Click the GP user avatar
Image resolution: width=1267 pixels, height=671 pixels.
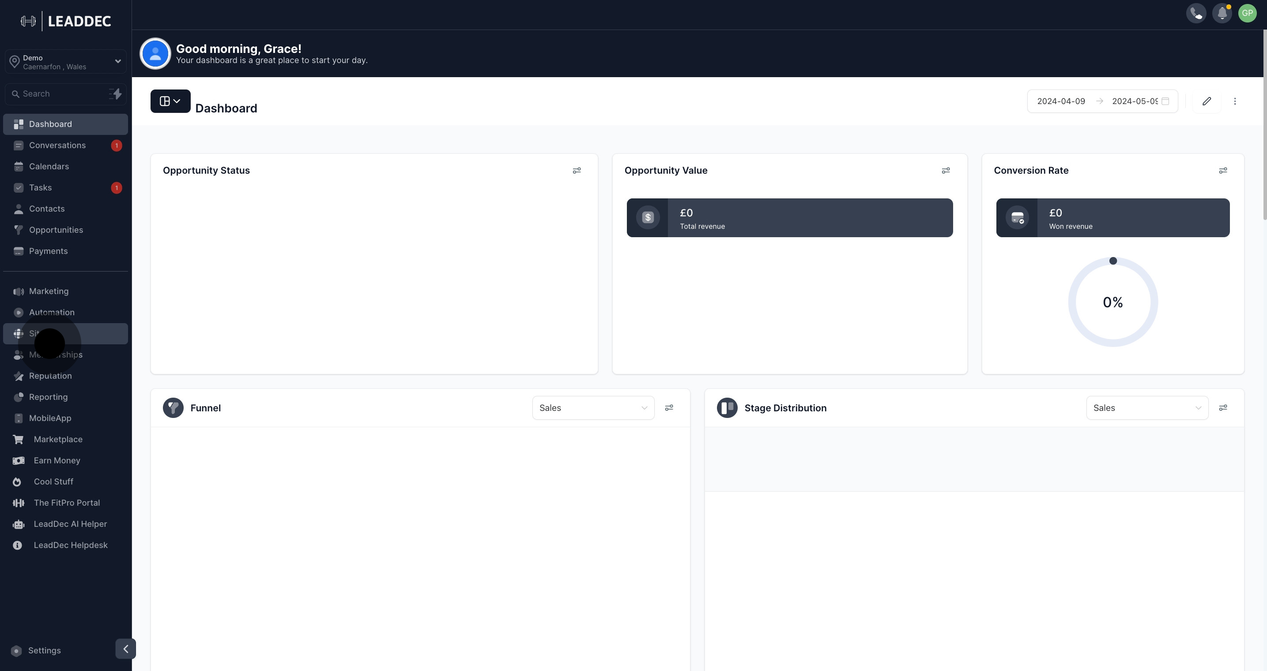1247,13
